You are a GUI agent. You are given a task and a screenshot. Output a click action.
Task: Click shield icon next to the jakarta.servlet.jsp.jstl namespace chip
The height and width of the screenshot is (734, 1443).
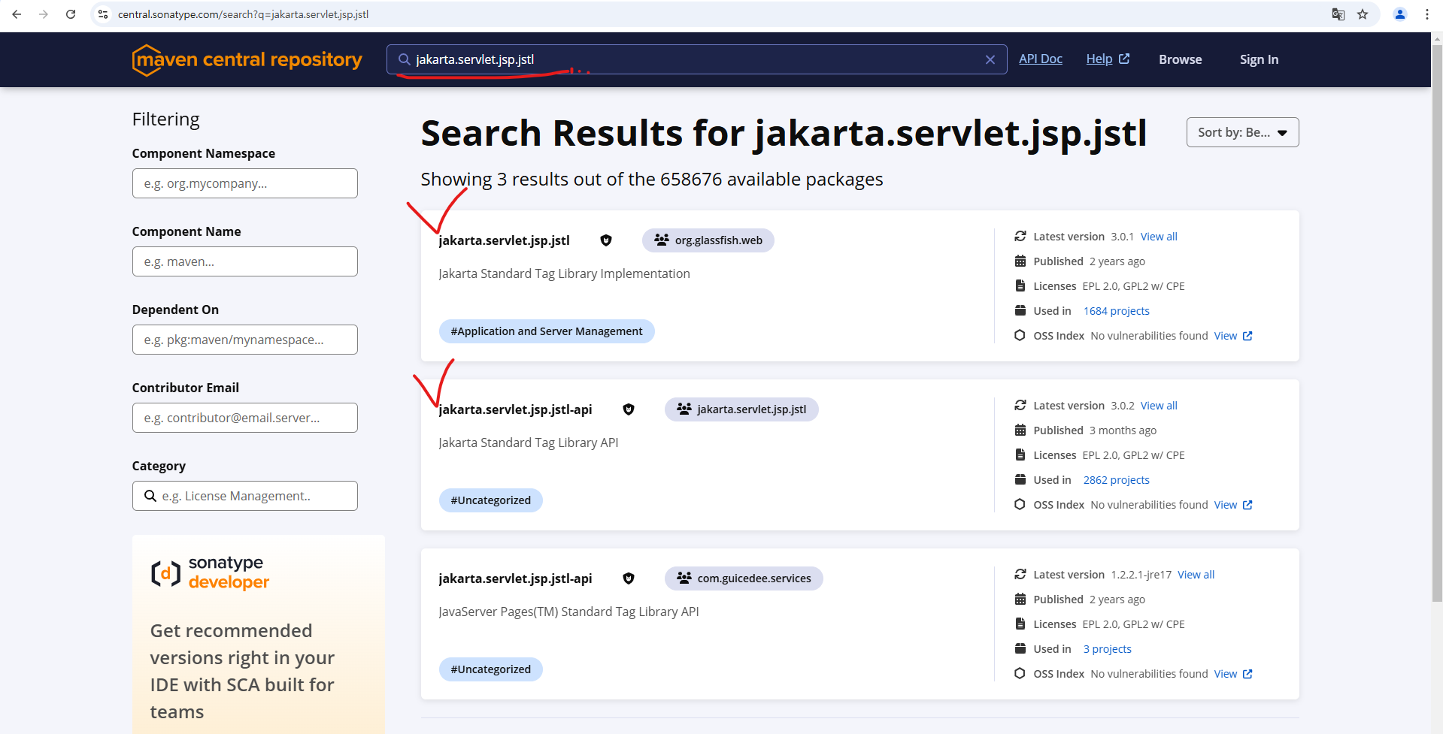click(629, 409)
